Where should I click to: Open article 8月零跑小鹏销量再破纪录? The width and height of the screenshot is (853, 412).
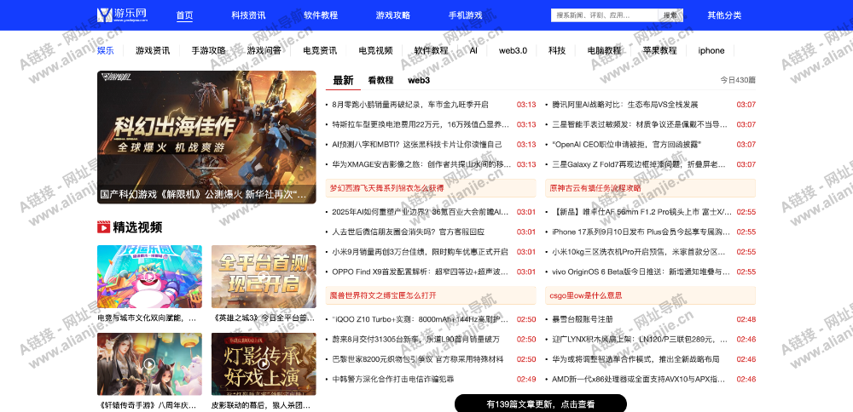point(410,104)
